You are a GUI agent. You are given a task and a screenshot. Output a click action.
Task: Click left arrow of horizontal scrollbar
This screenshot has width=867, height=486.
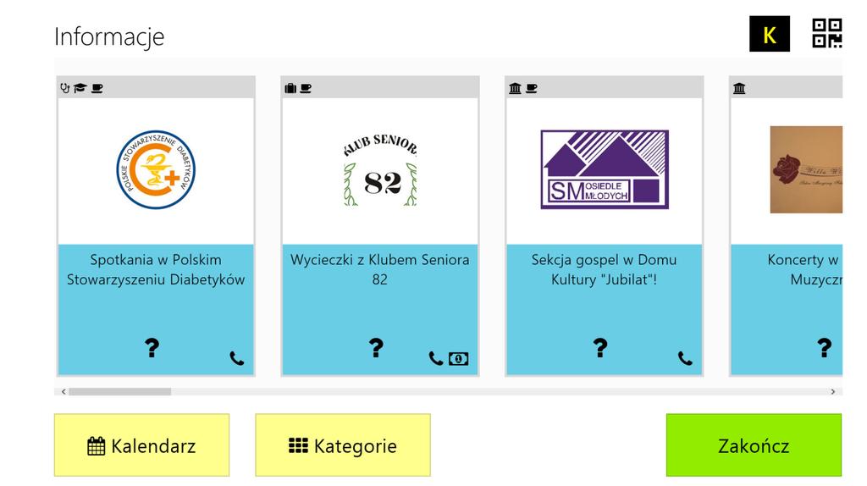64,391
